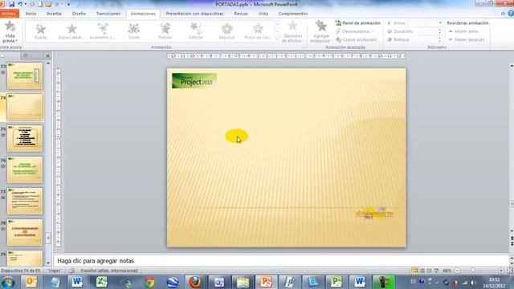Select the Aumentar y girar animation effect
514x289 pixels.
tap(103, 32)
